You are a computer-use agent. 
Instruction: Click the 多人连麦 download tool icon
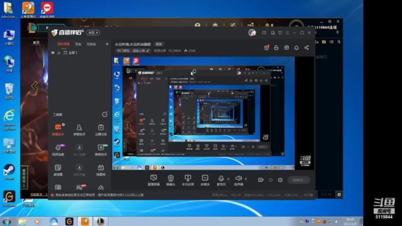click(x=79, y=150)
